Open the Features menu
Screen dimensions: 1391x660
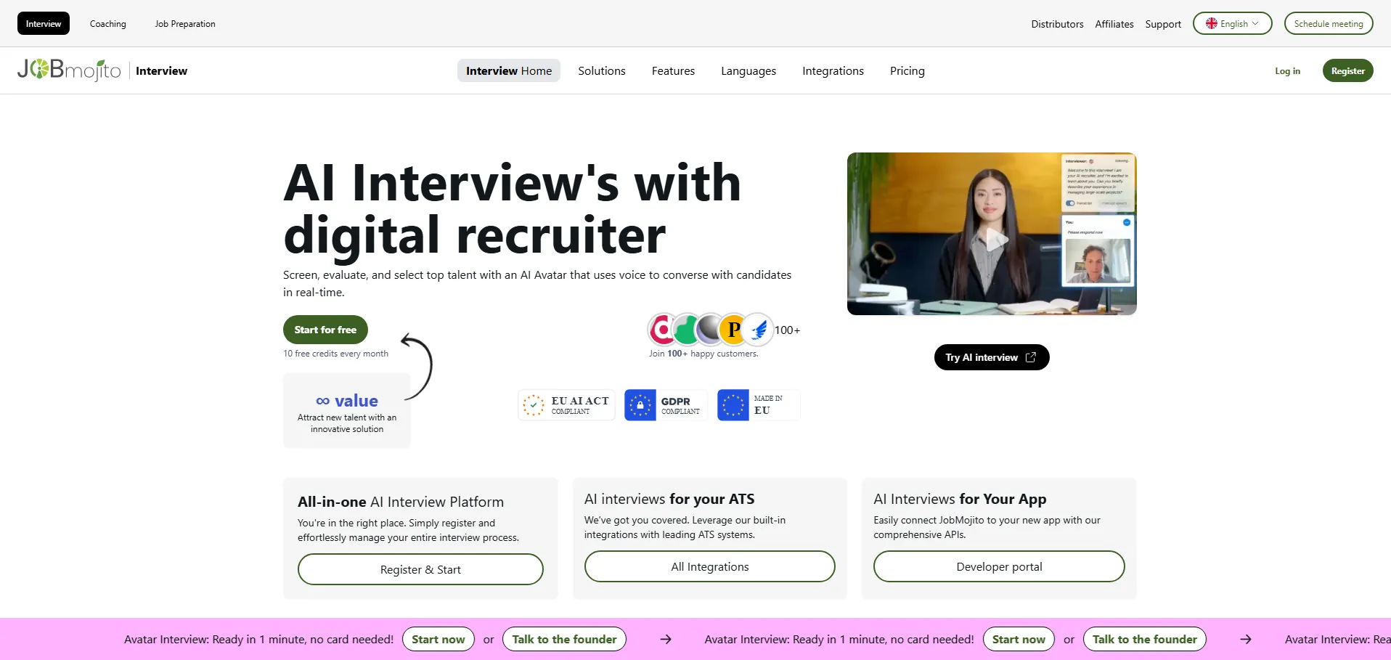click(x=673, y=70)
